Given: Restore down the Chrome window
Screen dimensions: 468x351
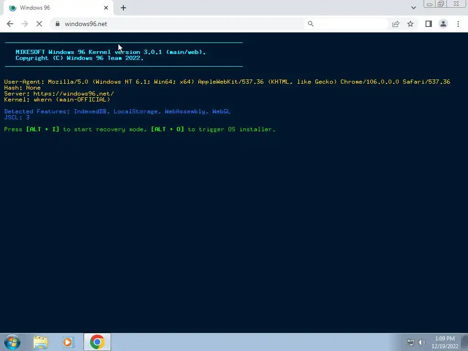Looking at the screenshot, I should pos(441,4).
